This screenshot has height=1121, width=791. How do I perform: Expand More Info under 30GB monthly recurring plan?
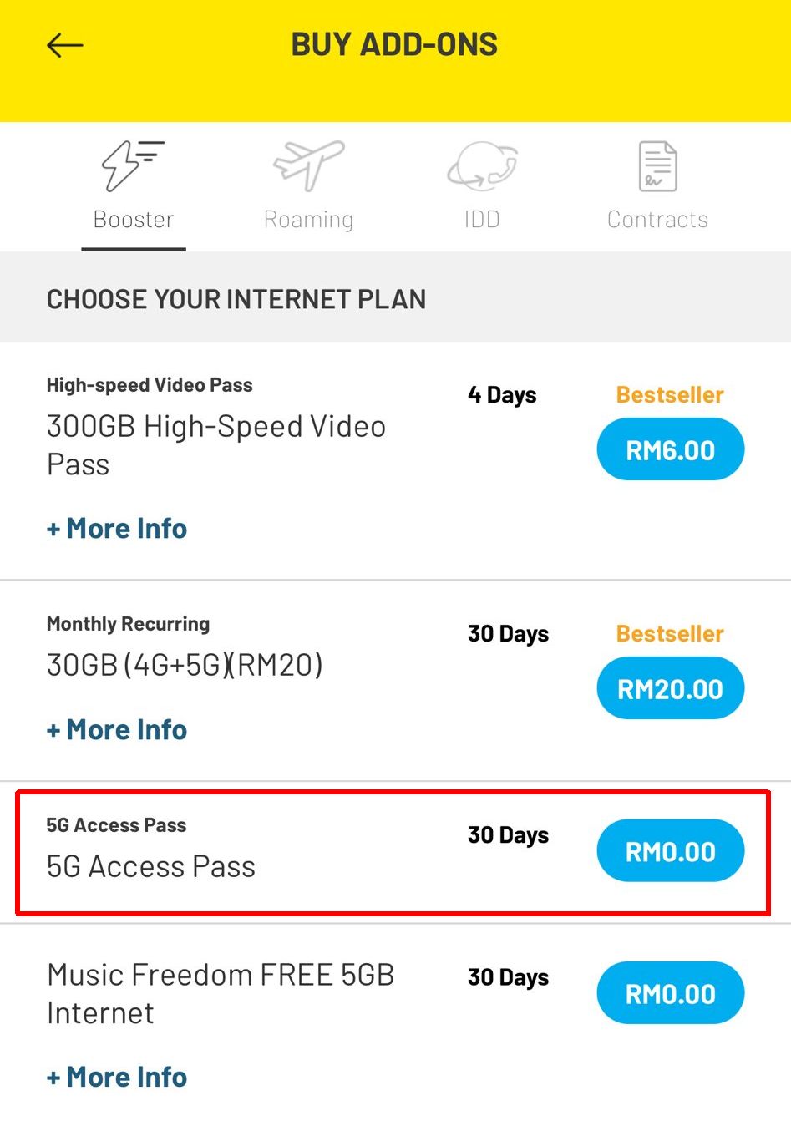[116, 728]
